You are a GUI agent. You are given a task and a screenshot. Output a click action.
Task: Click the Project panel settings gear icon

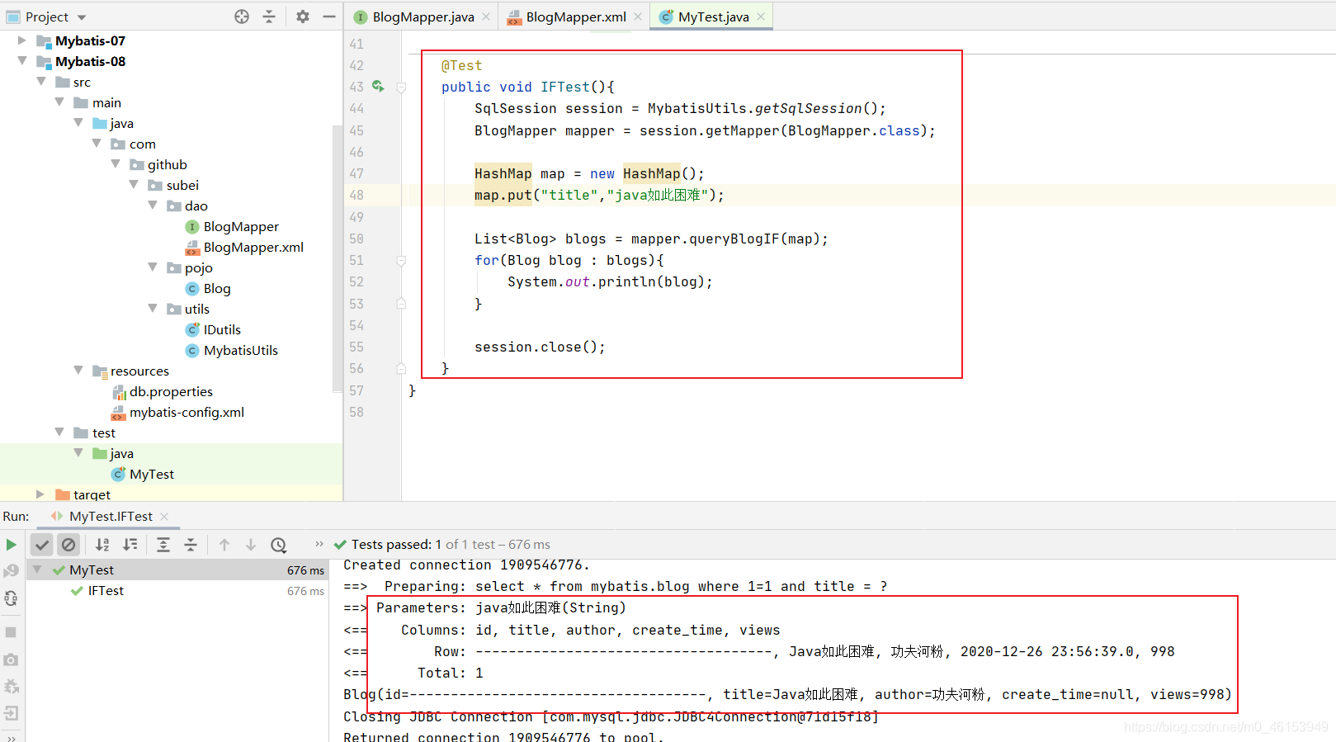(x=303, y=17)
